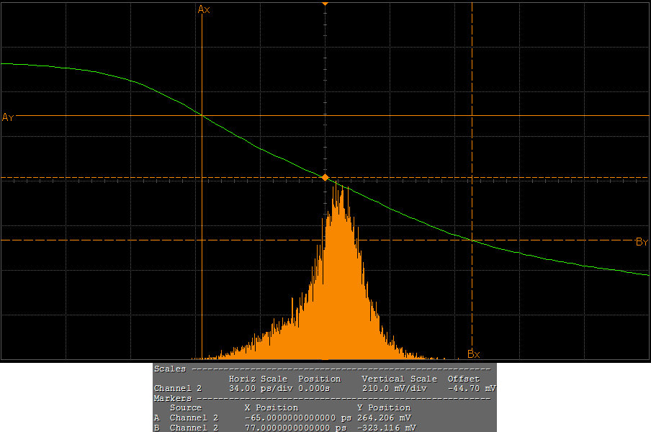
Task: Click the orange trigger triangle at top center
Action: 325,4
